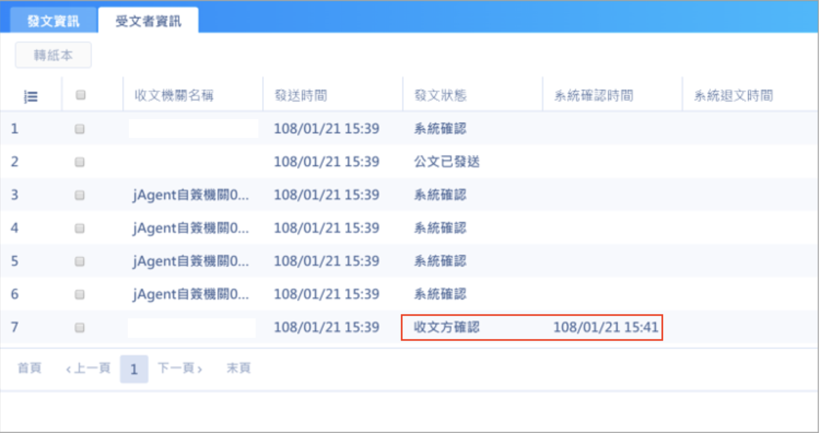Select page number 1 in pagination
Viewport: 820px width, 433px height.
(x=134, y=369)
